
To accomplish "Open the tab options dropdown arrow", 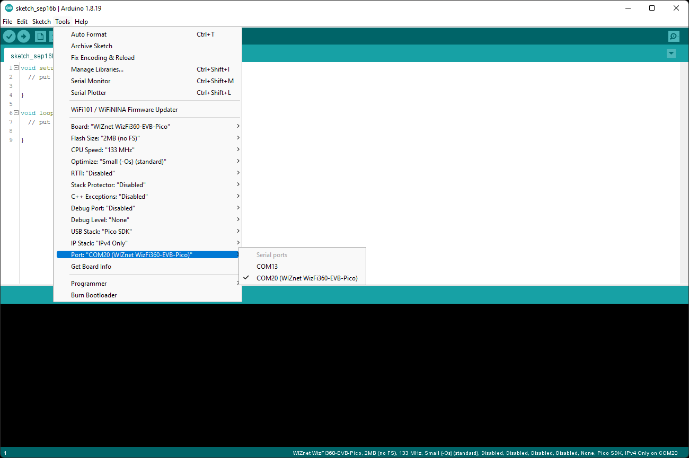I will tap(672, 54).
